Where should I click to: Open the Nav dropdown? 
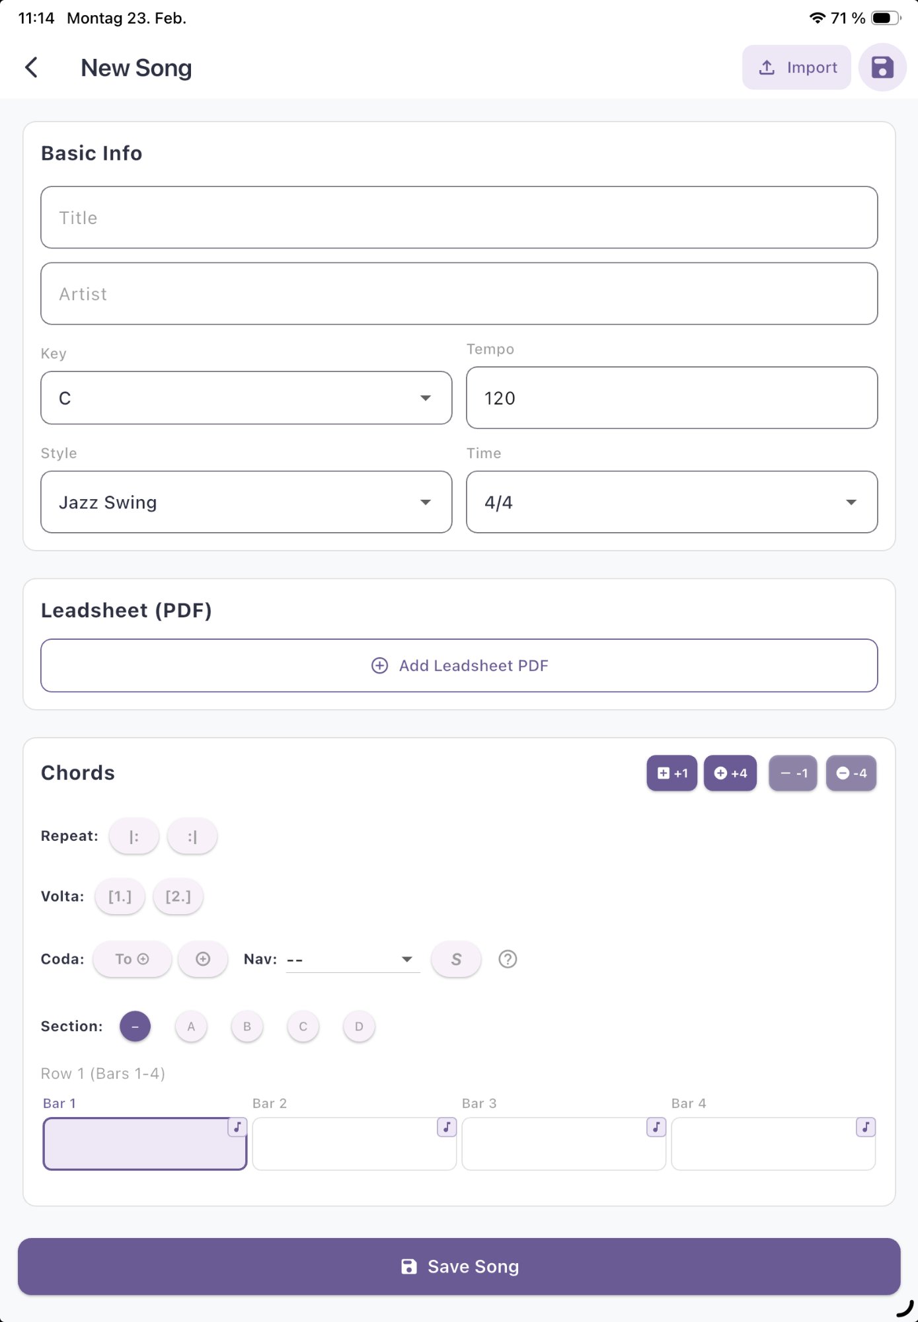click(x=352, y=959)
